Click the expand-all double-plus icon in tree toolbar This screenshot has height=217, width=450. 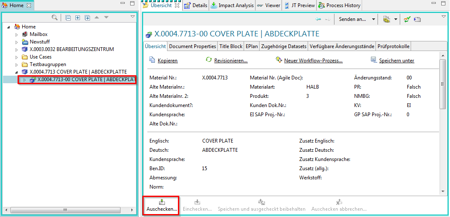point(87,18)
